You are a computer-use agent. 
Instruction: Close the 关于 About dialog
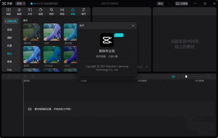[133, 25]
